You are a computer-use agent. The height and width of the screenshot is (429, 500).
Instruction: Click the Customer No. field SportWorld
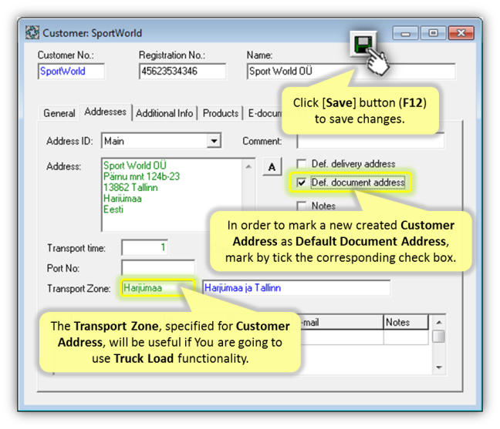click(x=71, y=72)
